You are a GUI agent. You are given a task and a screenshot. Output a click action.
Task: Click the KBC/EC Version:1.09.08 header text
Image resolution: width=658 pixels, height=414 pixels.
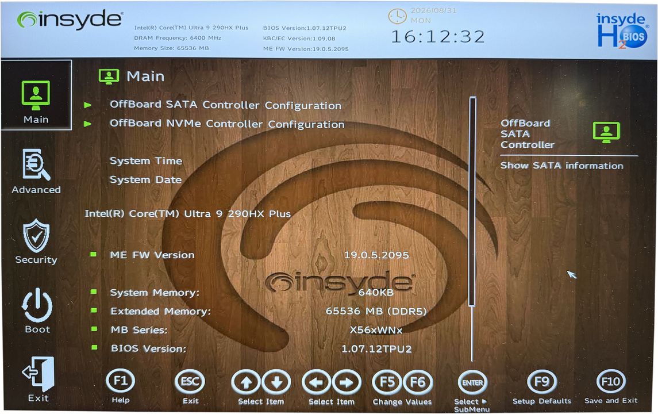click(x=299, y=38)
